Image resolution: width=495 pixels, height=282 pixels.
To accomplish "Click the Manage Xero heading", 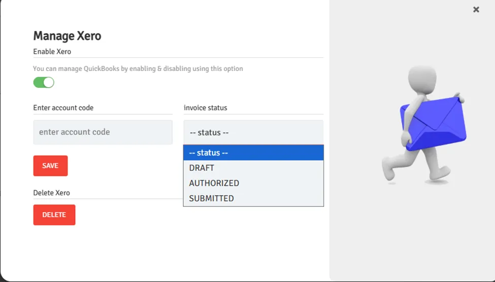I will point(67,36).
